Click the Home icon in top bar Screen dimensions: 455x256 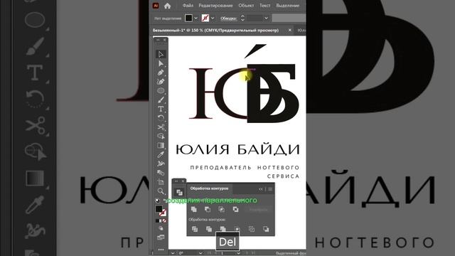click(167, 6)
